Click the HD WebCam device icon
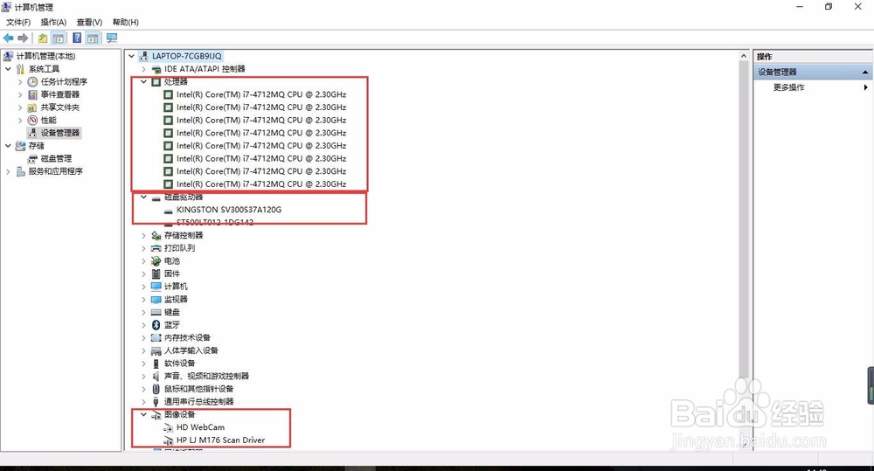Image resolution: width=874 pixels, height=471 pixels. [x=169, y=427]
